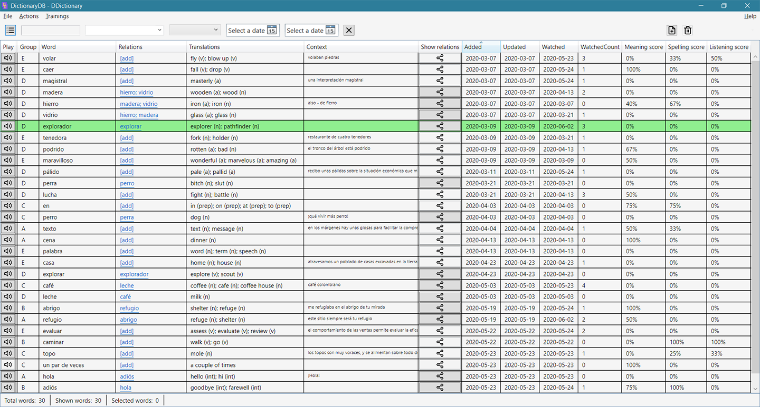Click translation milk (n) cell
Image resolution: width=760 pixels, height=407 pixels.
coord(245,297)
